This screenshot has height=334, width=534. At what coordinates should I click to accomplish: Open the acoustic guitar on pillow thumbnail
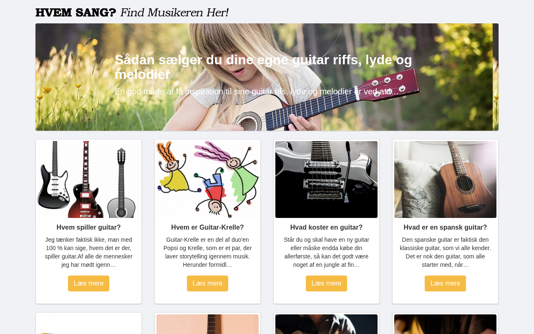point(445,180)
